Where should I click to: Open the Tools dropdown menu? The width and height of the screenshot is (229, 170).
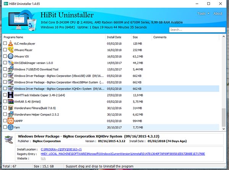pyautogui.click(x=203, y=14)
